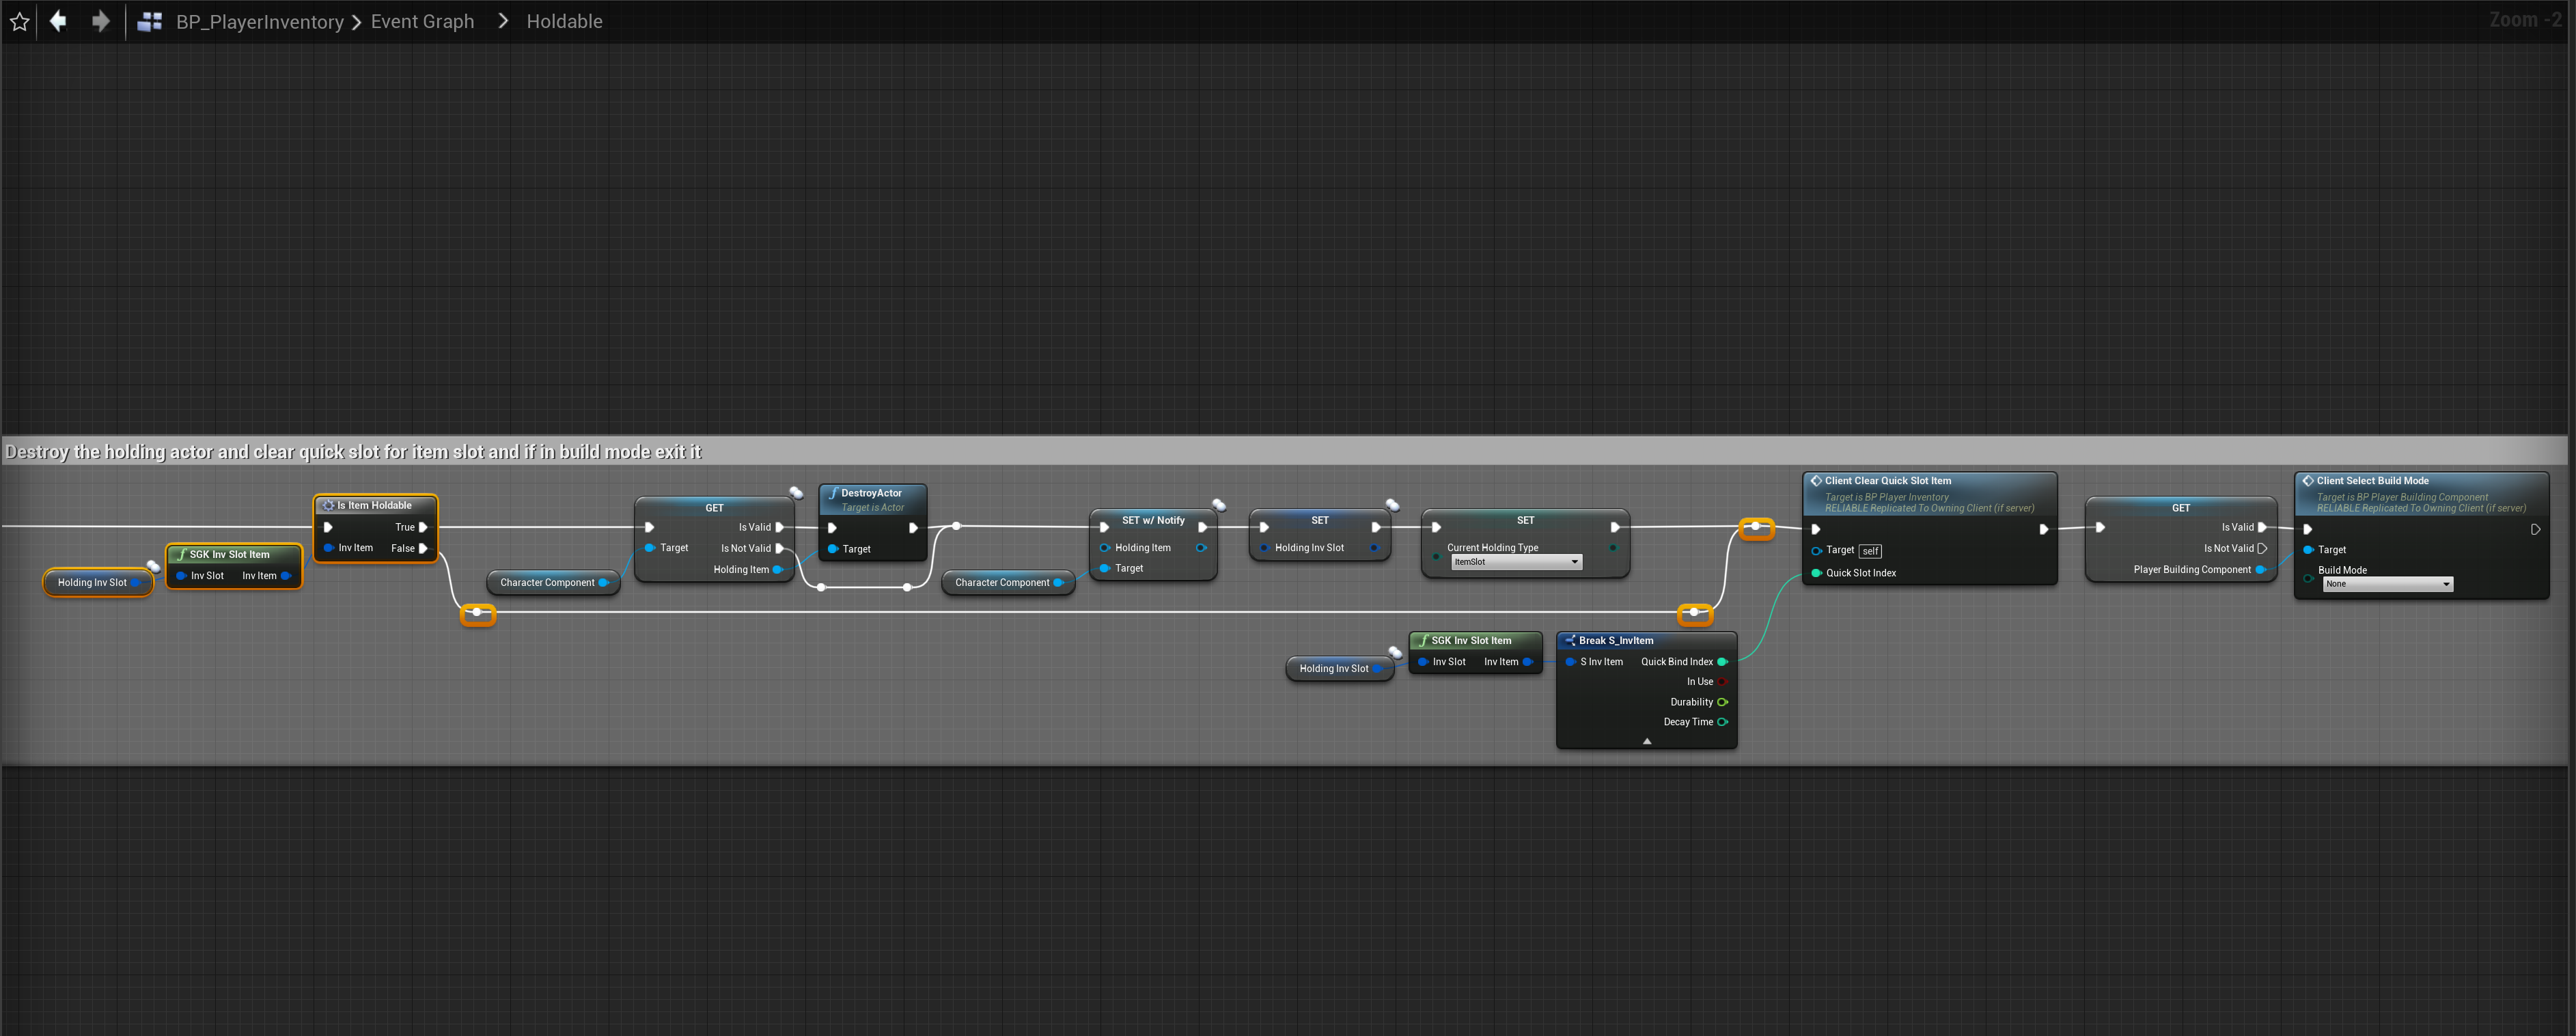This screenshot has width=2576, height=1036.
Task: Click the function icon on DestroyActor node
Action: pyautogui.click(x=833, y=493)
